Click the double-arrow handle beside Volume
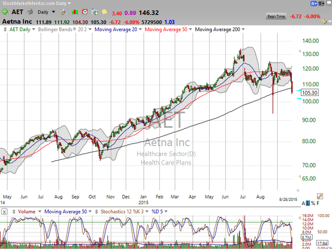 click(14, 211)
